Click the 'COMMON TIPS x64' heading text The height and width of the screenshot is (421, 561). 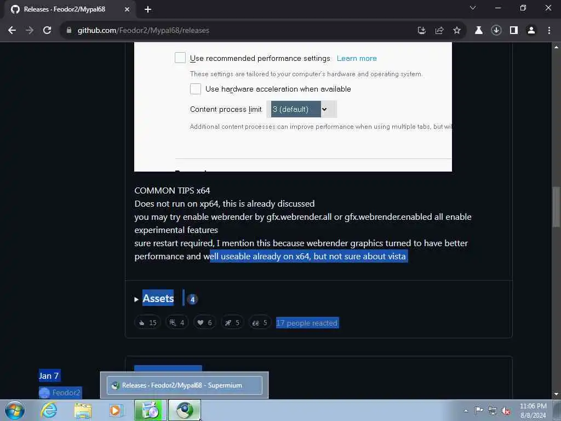click(x=172, y=190)
